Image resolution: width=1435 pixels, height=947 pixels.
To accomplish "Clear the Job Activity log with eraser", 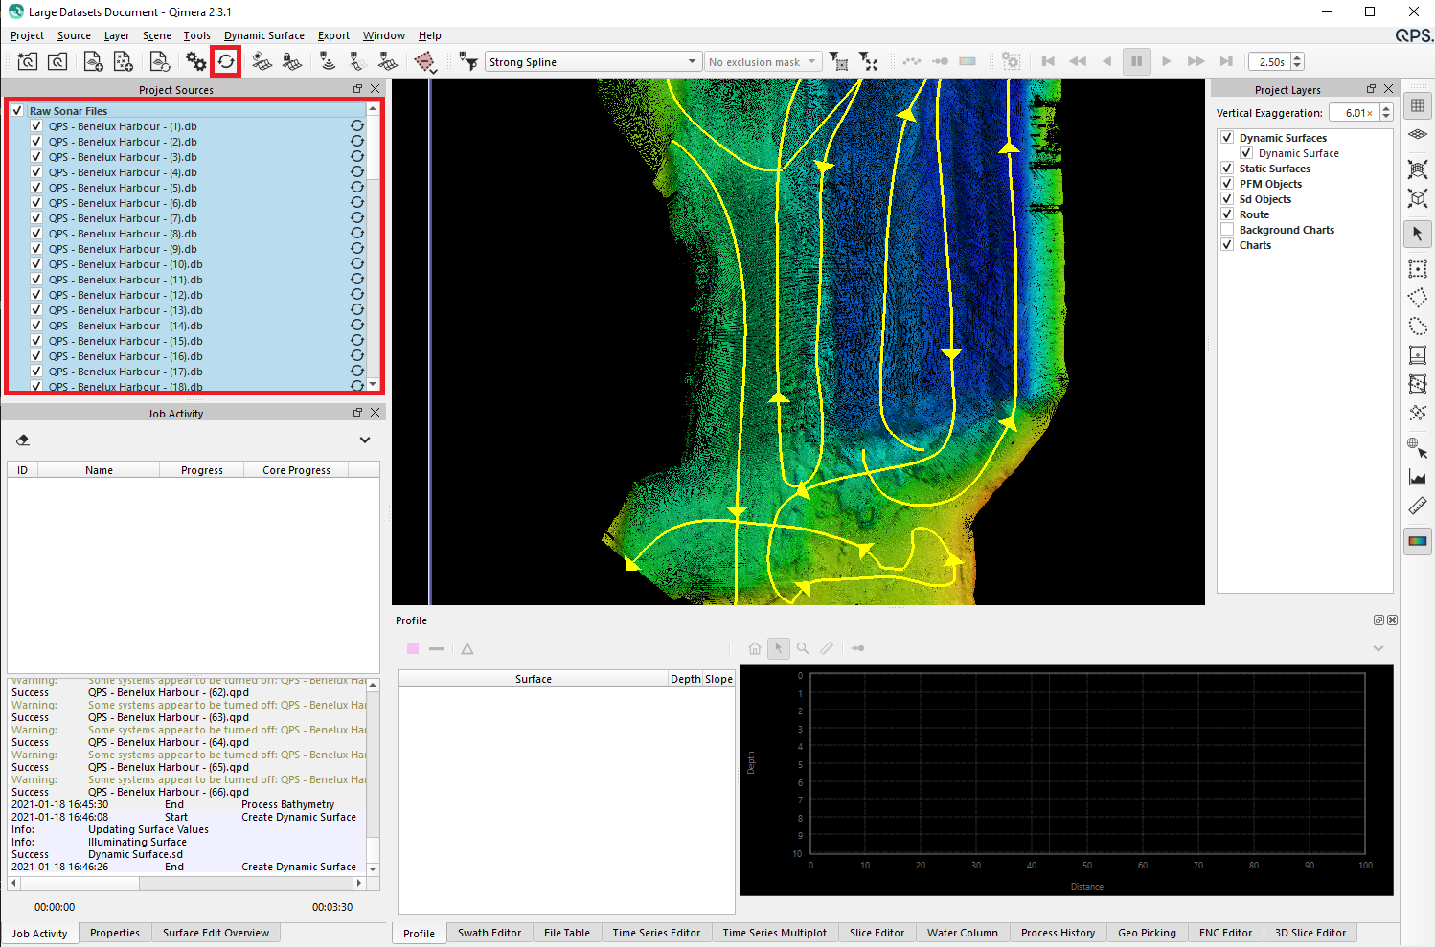I will [23, 440].
